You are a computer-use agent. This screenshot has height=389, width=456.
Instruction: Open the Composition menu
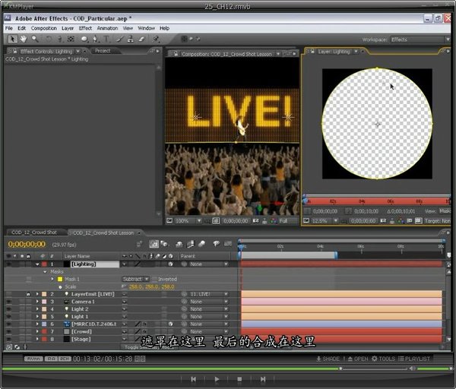(x=44, y=28)
